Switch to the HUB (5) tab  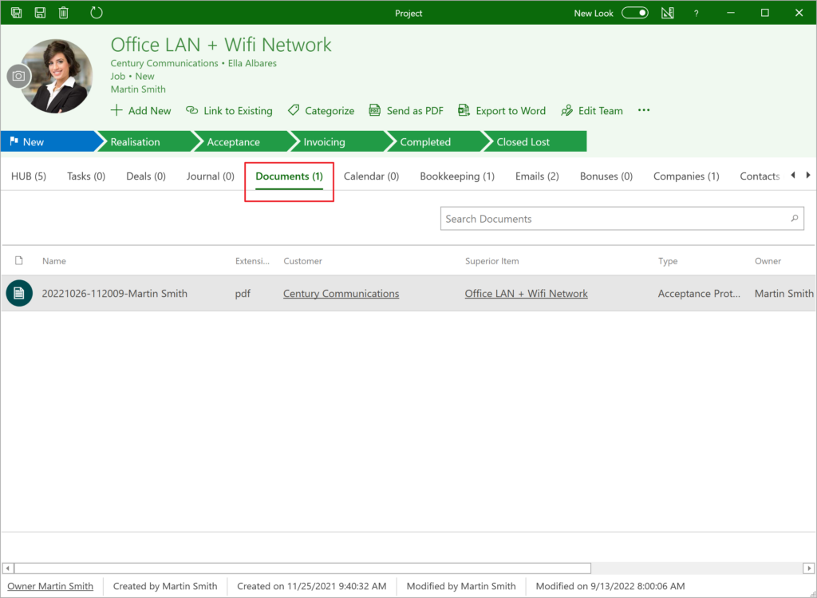29,176
